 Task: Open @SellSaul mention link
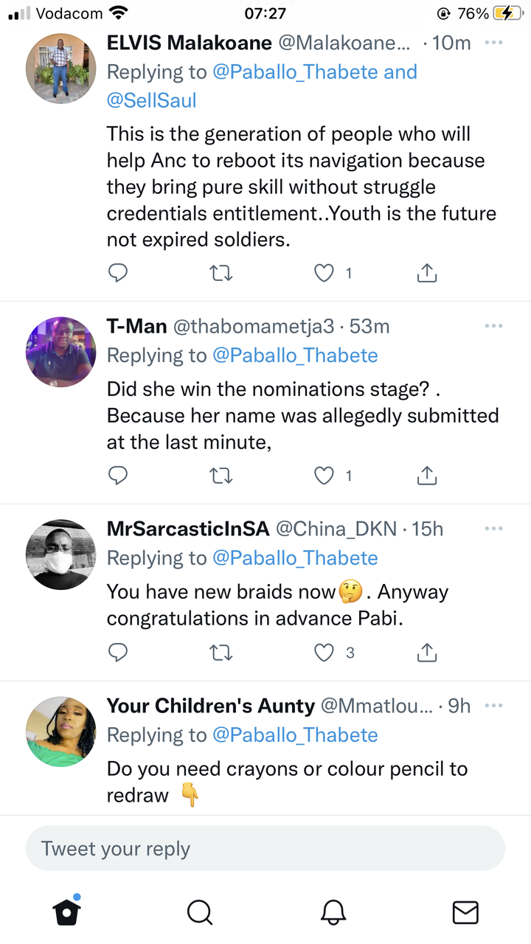152,100
